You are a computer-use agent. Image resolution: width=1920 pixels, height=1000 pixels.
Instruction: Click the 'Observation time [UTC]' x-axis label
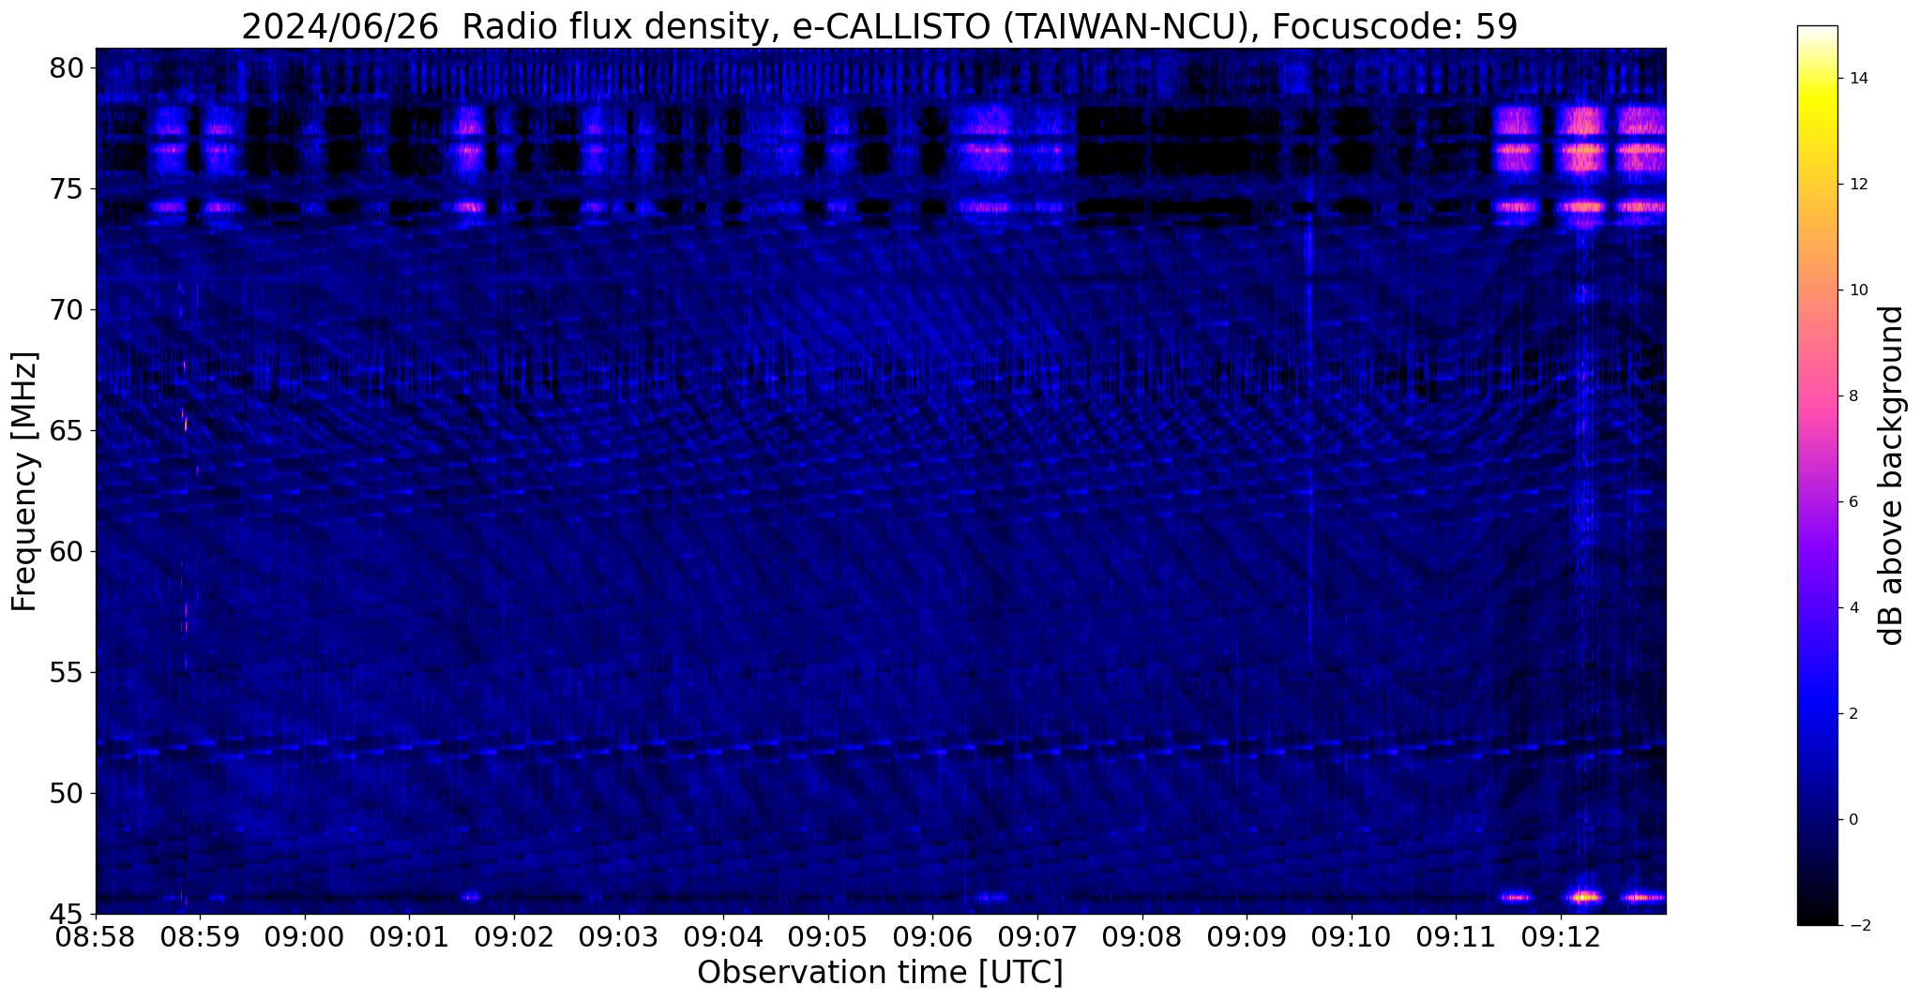(x=880, y=972)
